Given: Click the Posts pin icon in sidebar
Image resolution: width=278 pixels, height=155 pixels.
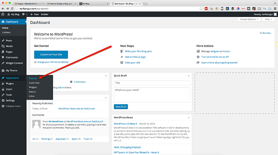Looking at the screenshot, I should tap(3, 40).
